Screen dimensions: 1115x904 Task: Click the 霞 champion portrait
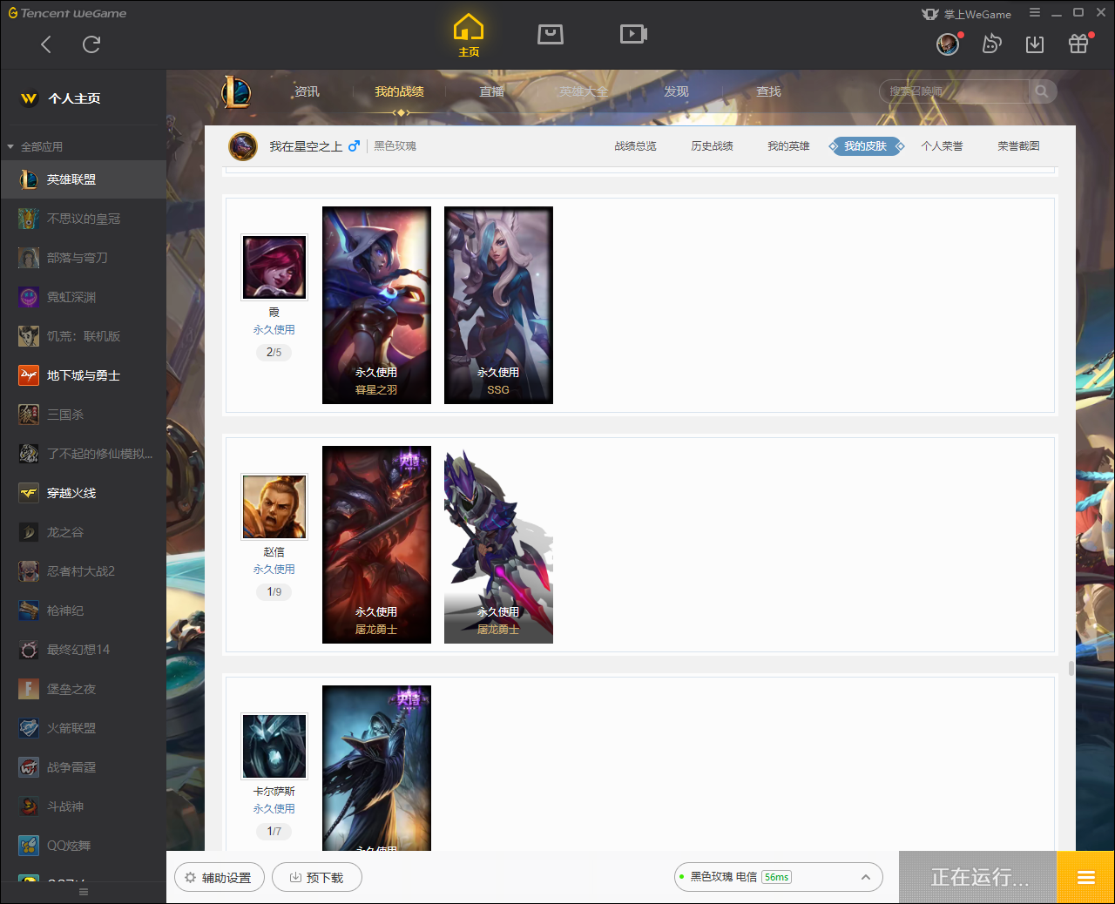(274, 267)
